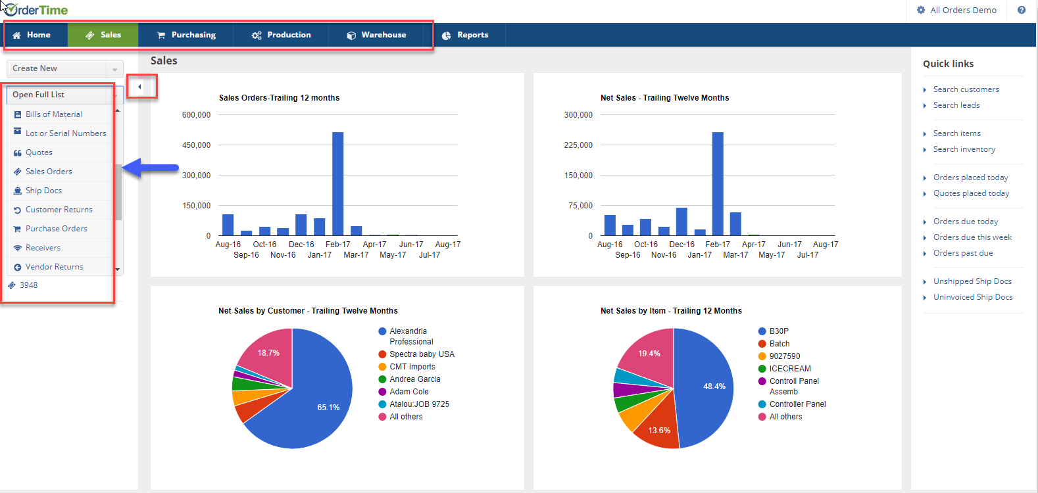Click the Warehouse box icon
Viewport: 1038px width, 493px height.
pyautogui.click(x=351, y=35)
